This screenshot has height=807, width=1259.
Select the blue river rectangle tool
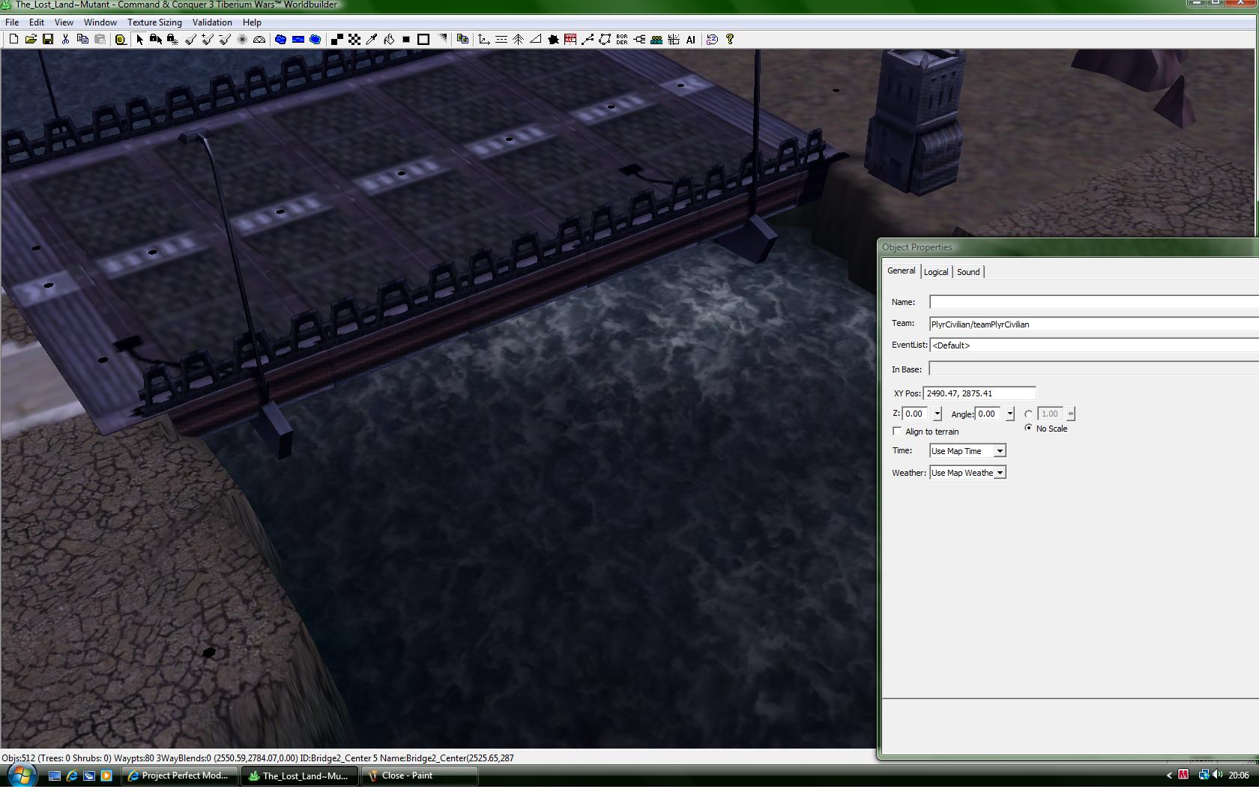(298, 39)
